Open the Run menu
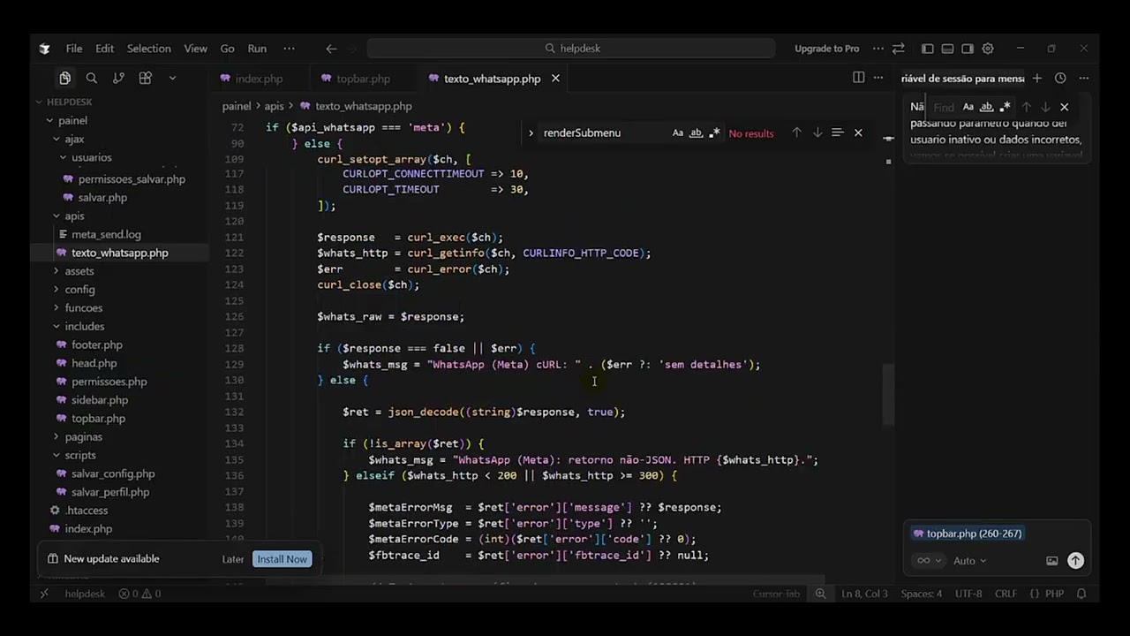 257,49
